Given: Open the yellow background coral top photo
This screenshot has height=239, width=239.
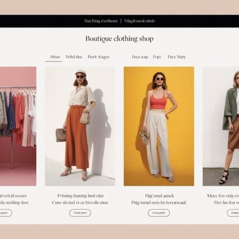Looking at the screenshot, I should tap(159, 126).
